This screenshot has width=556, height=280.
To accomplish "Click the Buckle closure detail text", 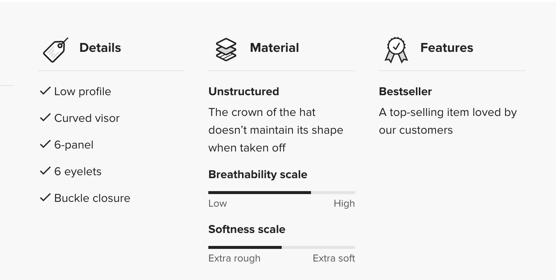I will (92, 198).
